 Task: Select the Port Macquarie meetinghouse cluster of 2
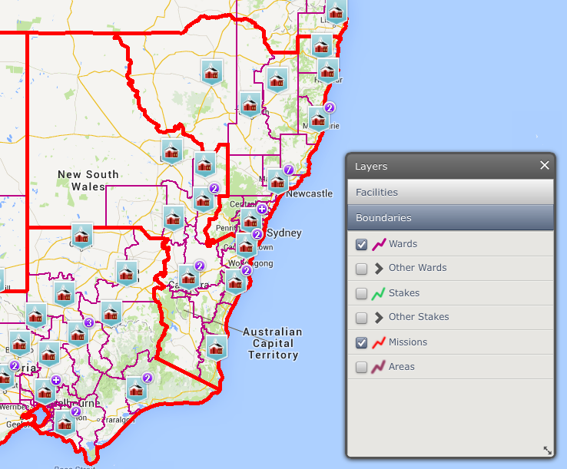point(319,119)
